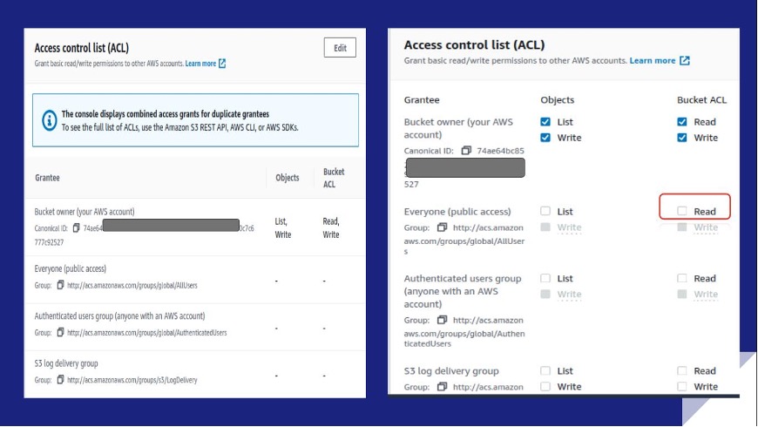Image resolution: width=758 pixels, height=427 pixels.
Task: Uncheck Bucket ACL Read for Bucket owner
Action: [682, 122]
